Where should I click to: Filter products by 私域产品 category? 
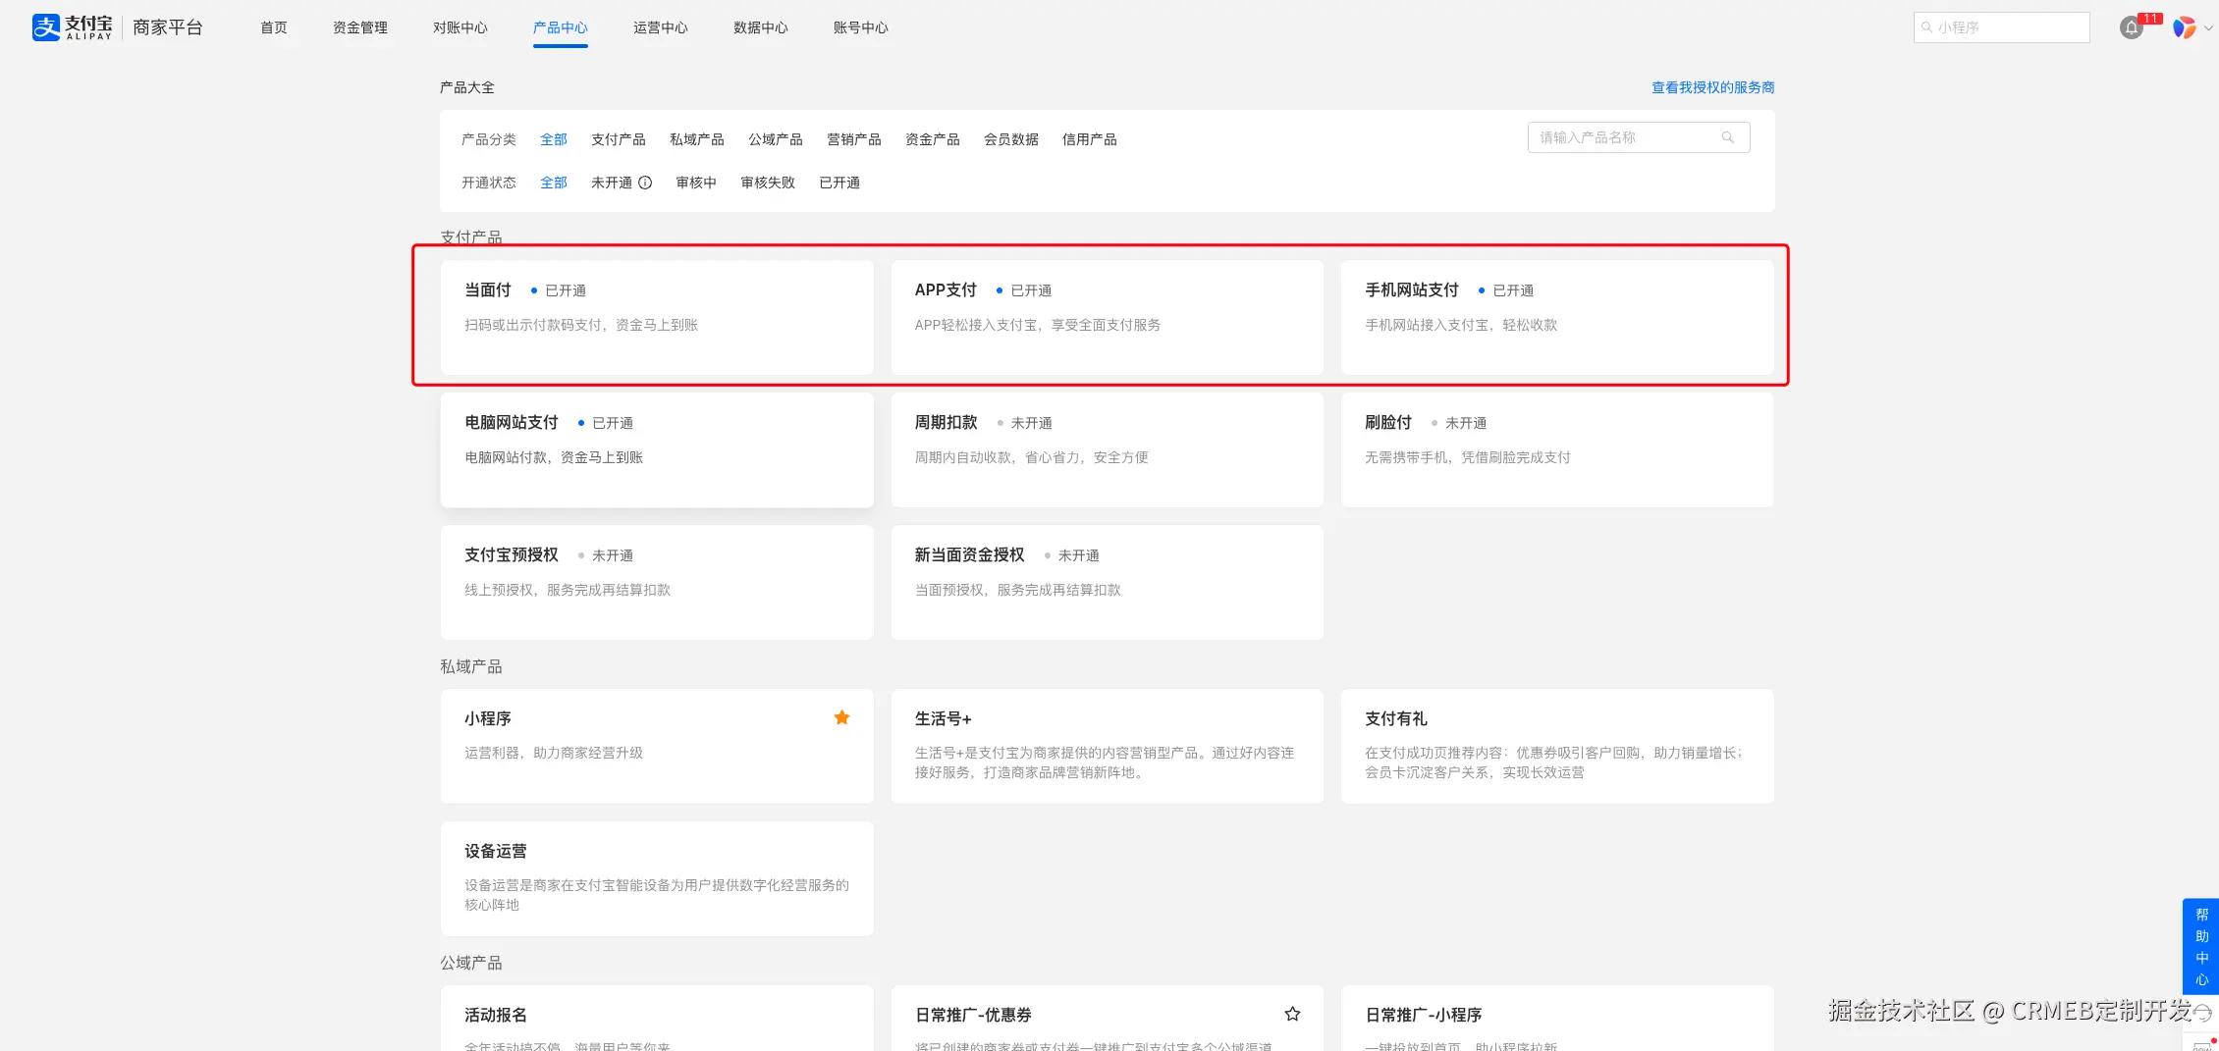click(x=697, y=139)
